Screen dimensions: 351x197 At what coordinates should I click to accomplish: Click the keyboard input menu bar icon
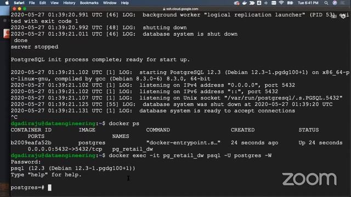[274, 3]
